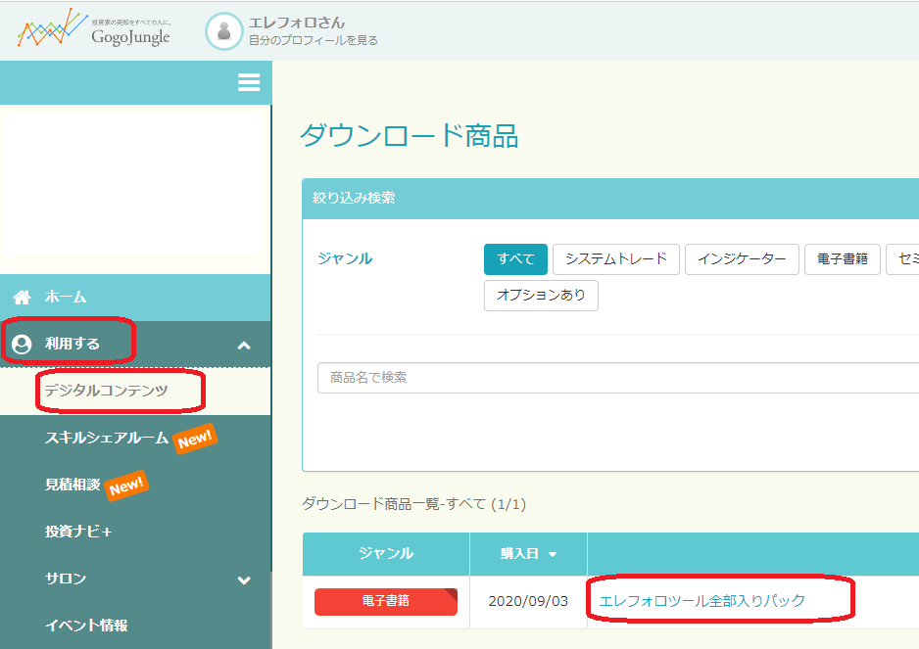Screen dimensions: 919x649
Task: Select サロン in the sidebar
Action: (x=66, y=579)
